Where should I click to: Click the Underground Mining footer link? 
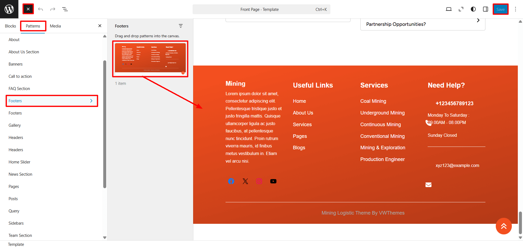pos(382,113)
